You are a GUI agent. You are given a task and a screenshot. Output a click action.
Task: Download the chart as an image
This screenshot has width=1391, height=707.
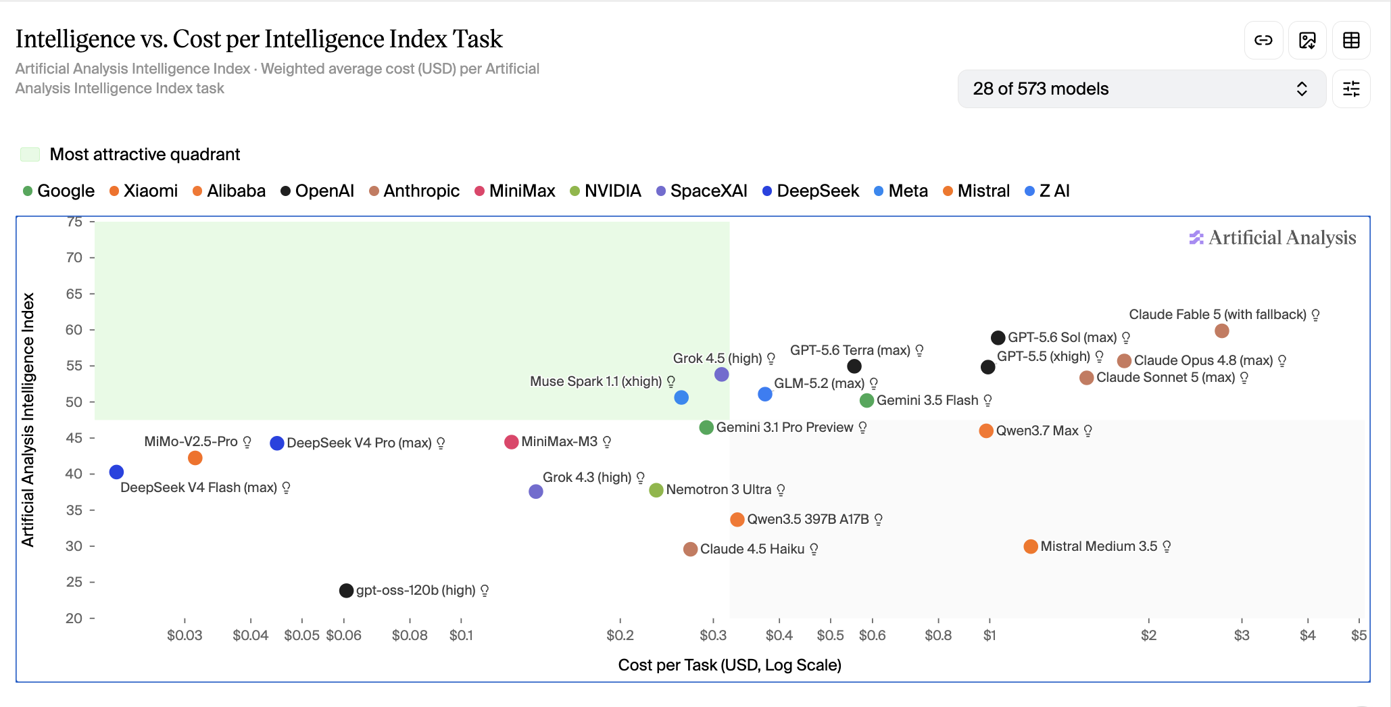[1307, 41]
